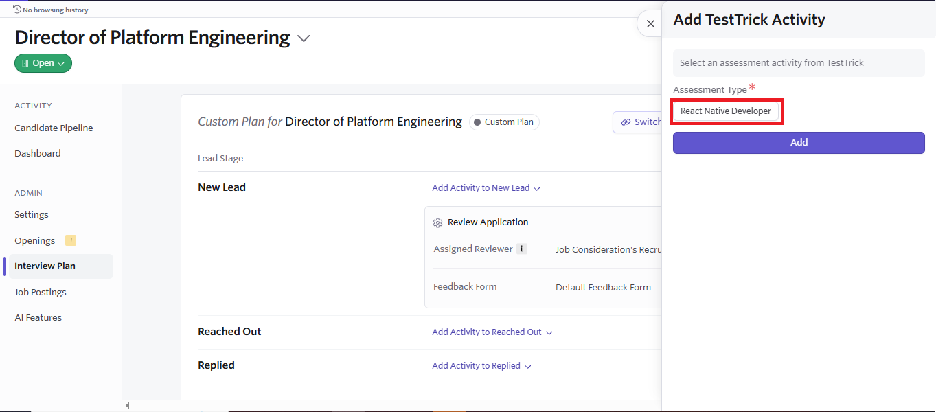936x412 pixels.
Task: Click the horizontal scrollbar left arrow
Action: pos(127,406)
